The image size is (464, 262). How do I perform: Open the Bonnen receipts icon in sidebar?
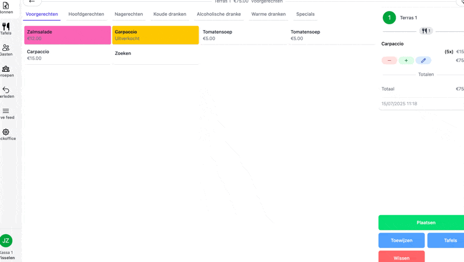click(6, 5)
